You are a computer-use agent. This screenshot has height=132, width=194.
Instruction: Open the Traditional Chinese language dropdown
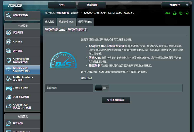pos(175,5)
